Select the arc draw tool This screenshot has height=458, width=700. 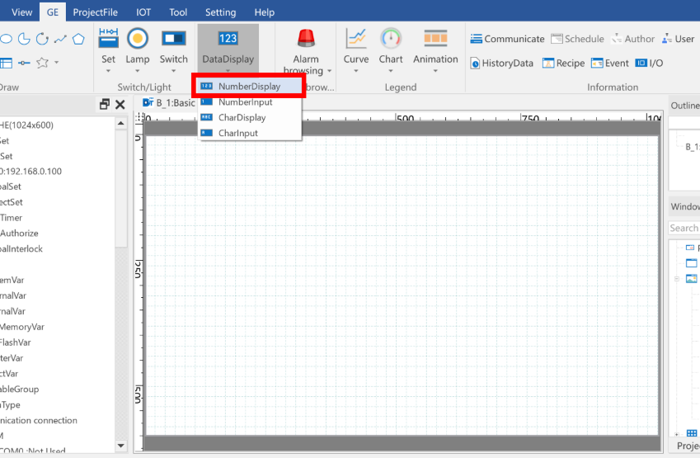click(42, 39)
